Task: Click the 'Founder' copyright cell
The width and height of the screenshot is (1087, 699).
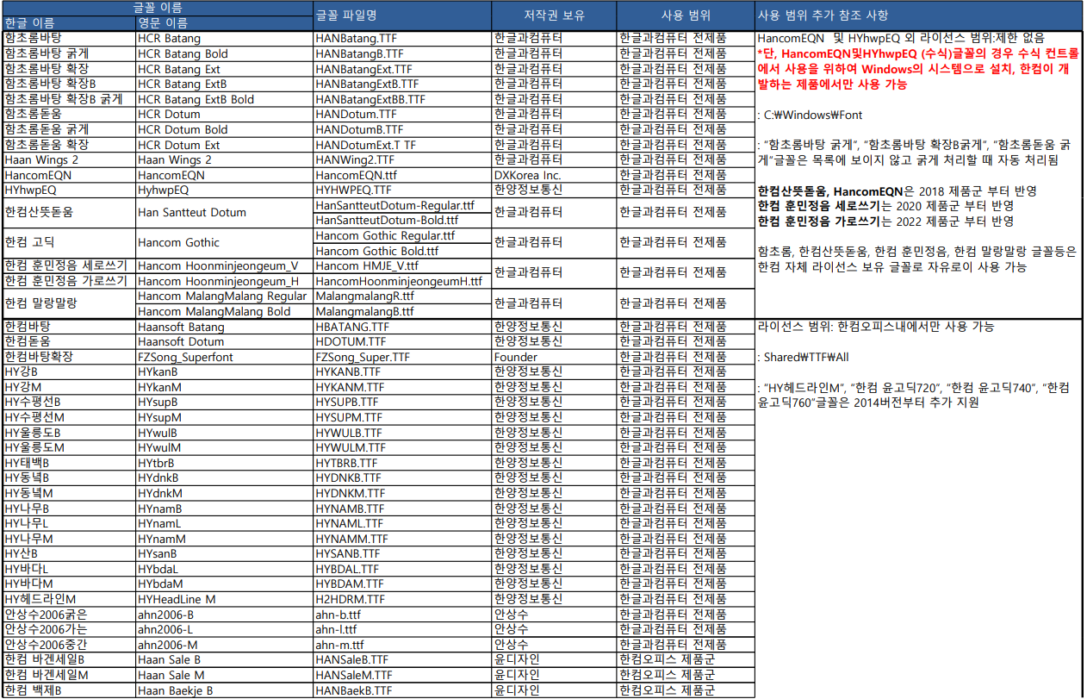Action: click(554, 357)
